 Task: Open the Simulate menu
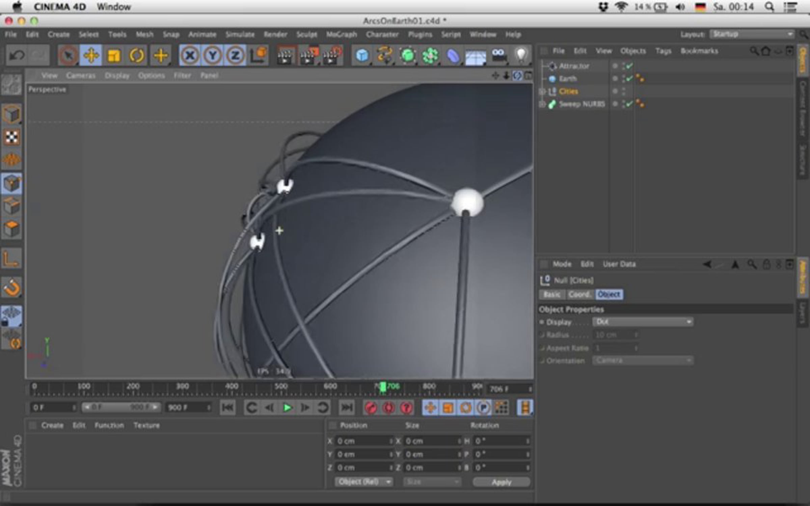click(240, 34)
